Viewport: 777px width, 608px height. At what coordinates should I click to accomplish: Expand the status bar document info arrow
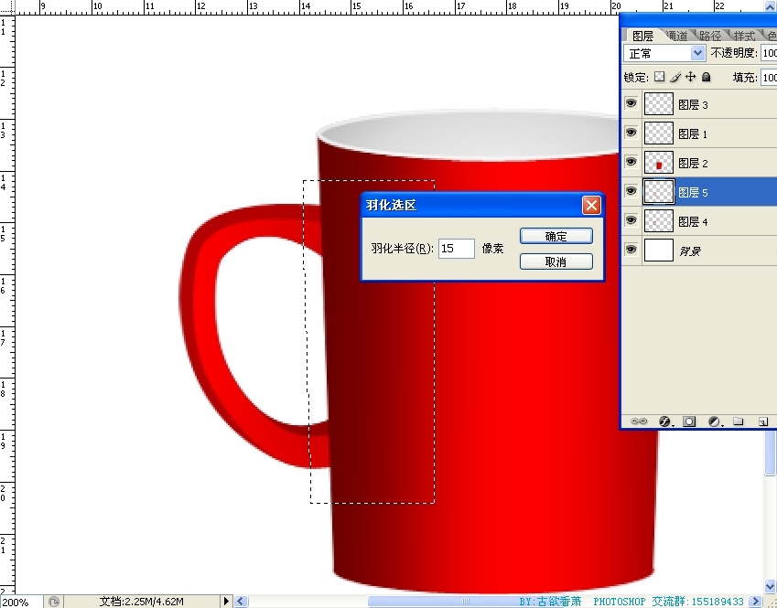pyautogui.click(x=227, y=601)
